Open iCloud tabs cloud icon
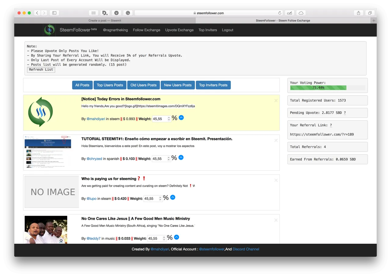Screen dimensions: 391x277 point(301,13)
